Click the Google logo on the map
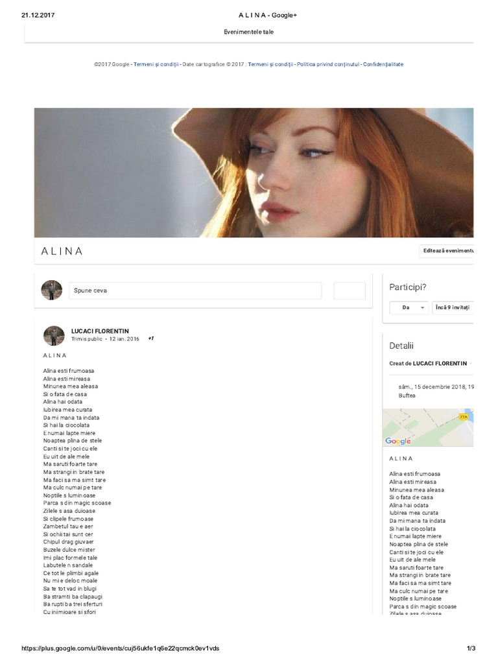Screen dimensions: 498x664 (397, 441)
